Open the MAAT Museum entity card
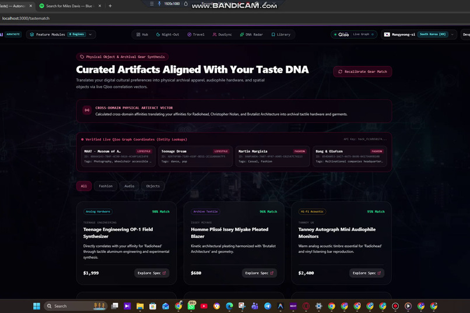 click(x=118, y=156)
